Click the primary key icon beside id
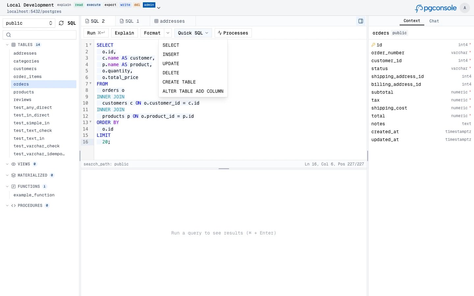This screenshot has width=474, height=296. tap(373, 45)
